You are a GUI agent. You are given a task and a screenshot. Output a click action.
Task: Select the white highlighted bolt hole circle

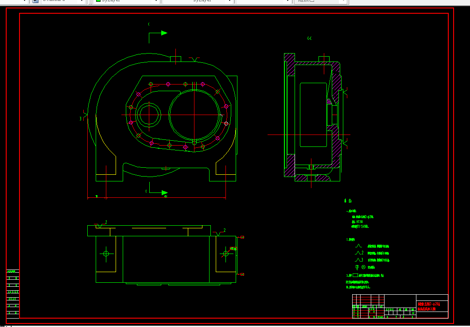pyautogui.click(x=226, y=123)
